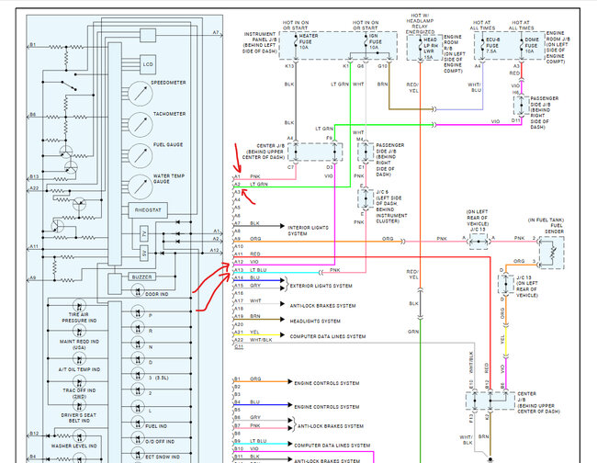Click the FUEL IND lamp symbol
597x463 pixels.
(138, 423)
